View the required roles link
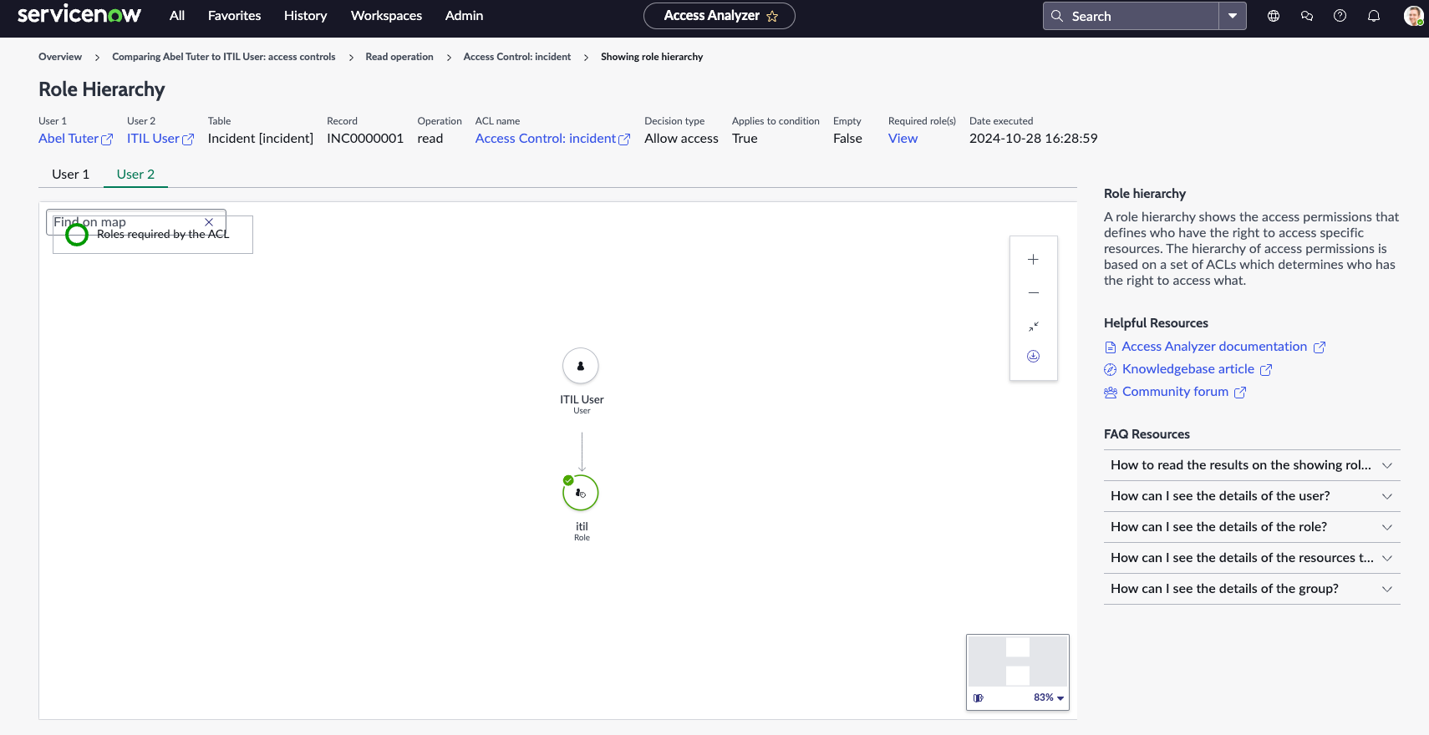 tap(903, 139)
